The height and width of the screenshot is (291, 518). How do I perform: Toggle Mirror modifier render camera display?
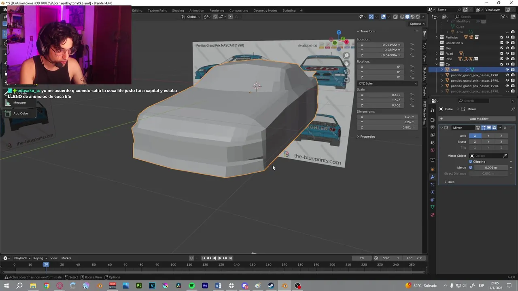point(494,128)
